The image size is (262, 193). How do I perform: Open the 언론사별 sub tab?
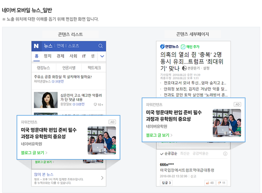pos(69,68)
